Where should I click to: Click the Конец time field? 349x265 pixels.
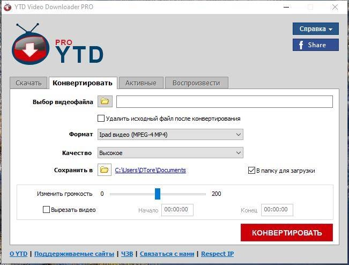click(x=277, y=210)
